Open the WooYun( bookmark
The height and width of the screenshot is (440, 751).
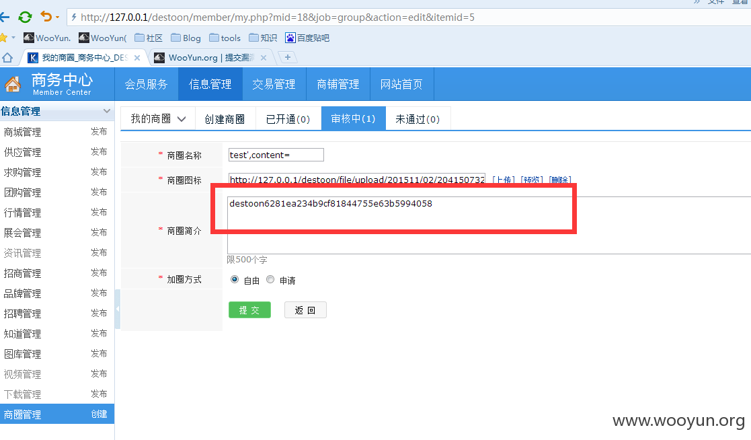102,38
